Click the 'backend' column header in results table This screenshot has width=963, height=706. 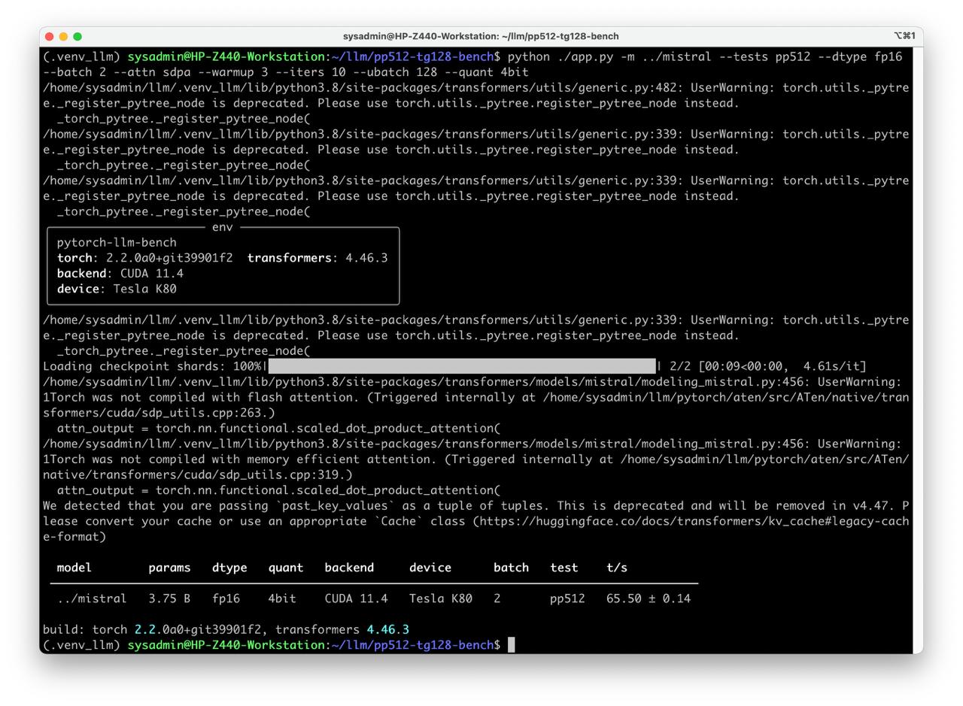[x=349, y=568]
